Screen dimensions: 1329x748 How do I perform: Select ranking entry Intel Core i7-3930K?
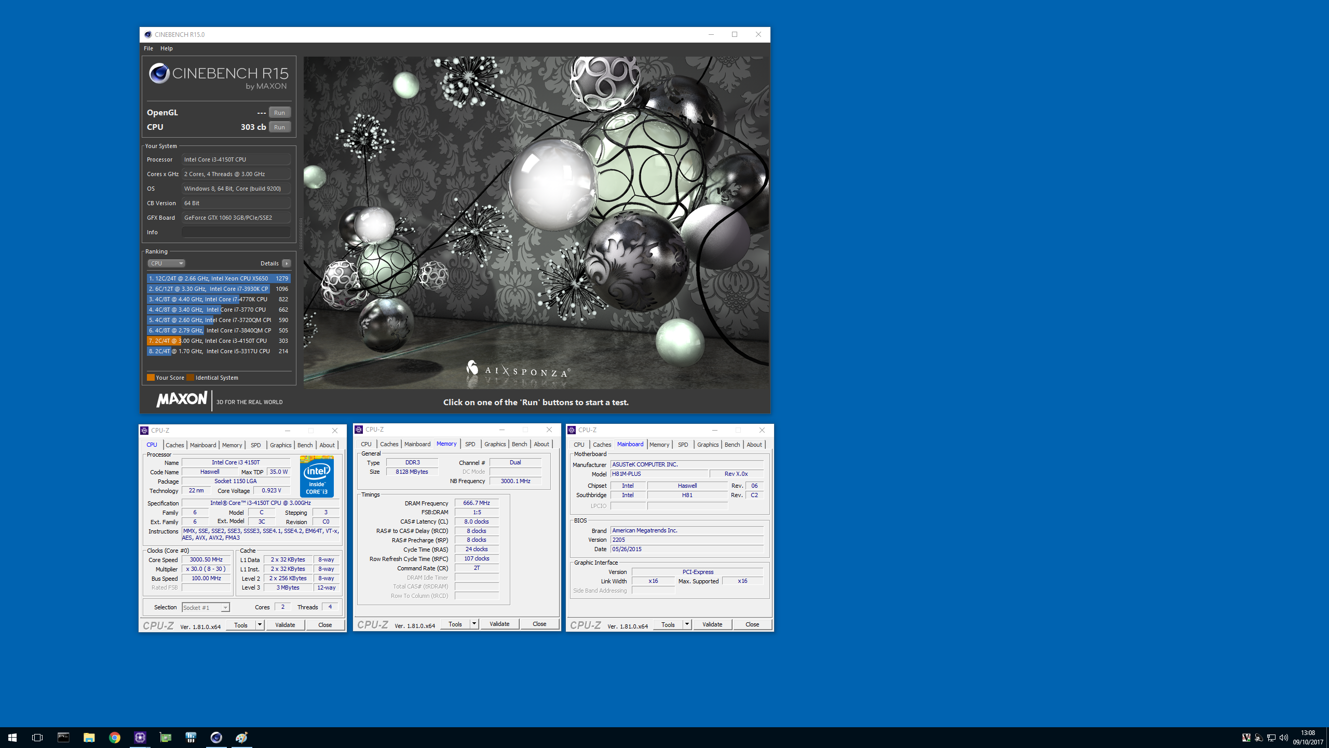pyautogui.click(x=219, y=289)
